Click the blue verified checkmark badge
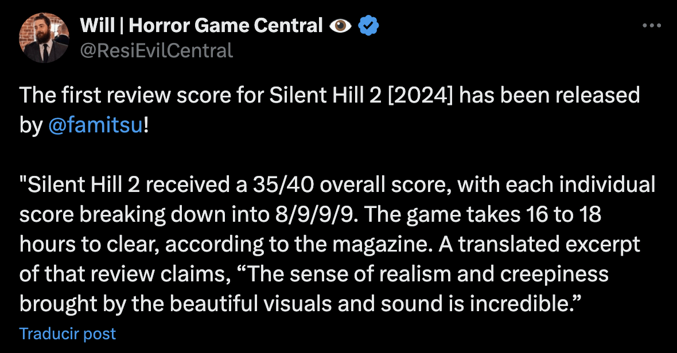The height and width of the screenshot is (353, 677). coord(368,26)
